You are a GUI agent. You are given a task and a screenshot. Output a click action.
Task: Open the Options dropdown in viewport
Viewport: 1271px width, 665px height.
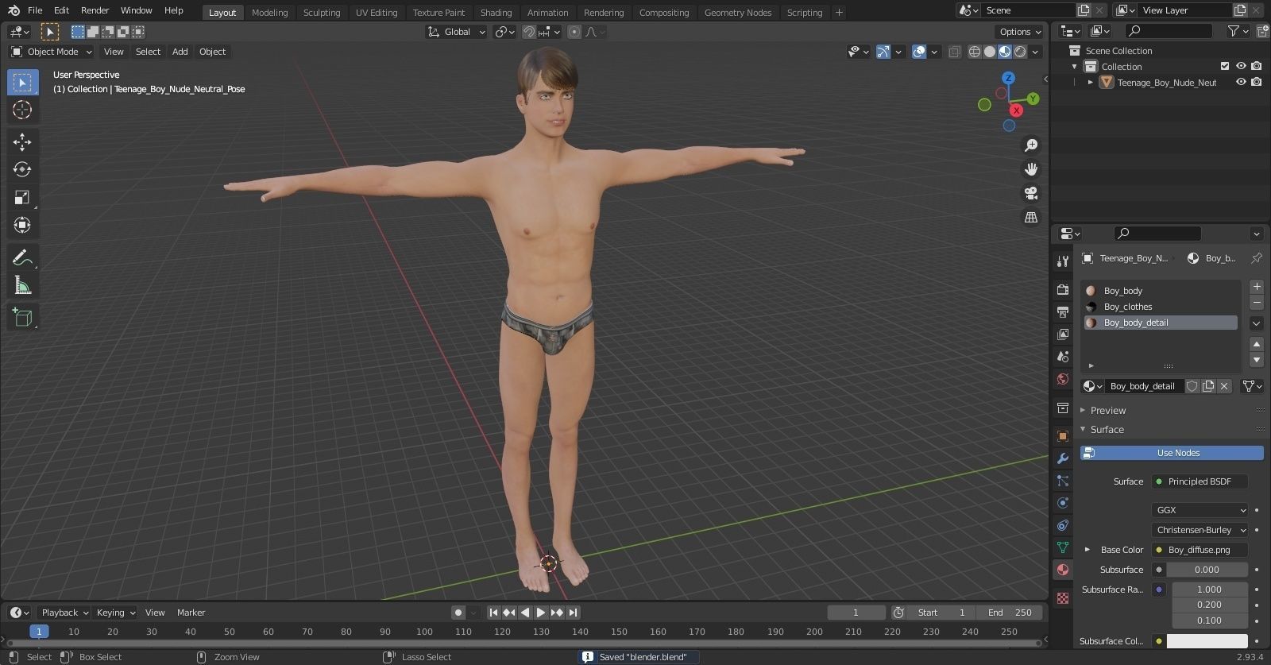click(x=1019, y=32)
